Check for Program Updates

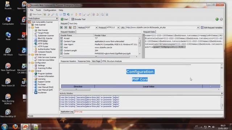45,74
